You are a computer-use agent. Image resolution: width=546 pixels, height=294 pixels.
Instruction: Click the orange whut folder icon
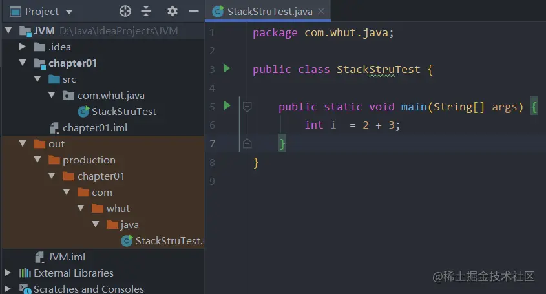[x=98, y=208]
